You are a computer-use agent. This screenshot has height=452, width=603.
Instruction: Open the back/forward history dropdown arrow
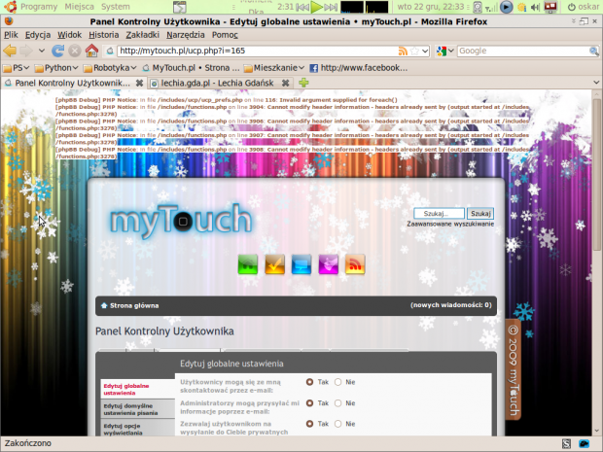point(42,51)
